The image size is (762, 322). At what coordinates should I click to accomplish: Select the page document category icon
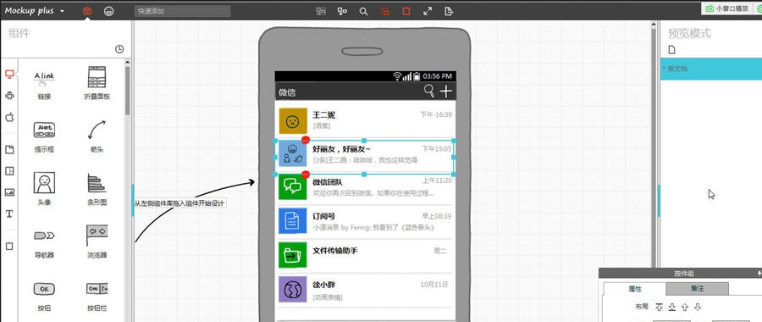9,149
